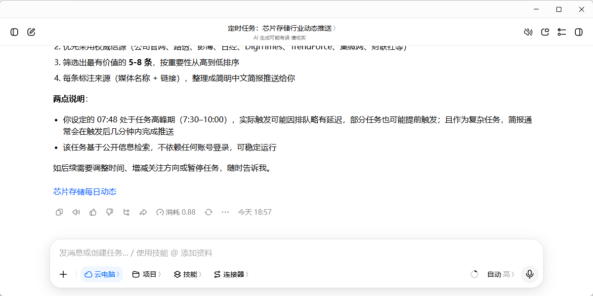Focus the message input field

point(296,253)
